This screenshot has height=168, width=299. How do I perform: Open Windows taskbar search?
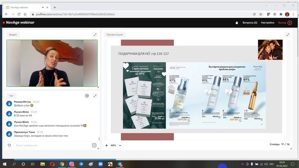(14, 164)
